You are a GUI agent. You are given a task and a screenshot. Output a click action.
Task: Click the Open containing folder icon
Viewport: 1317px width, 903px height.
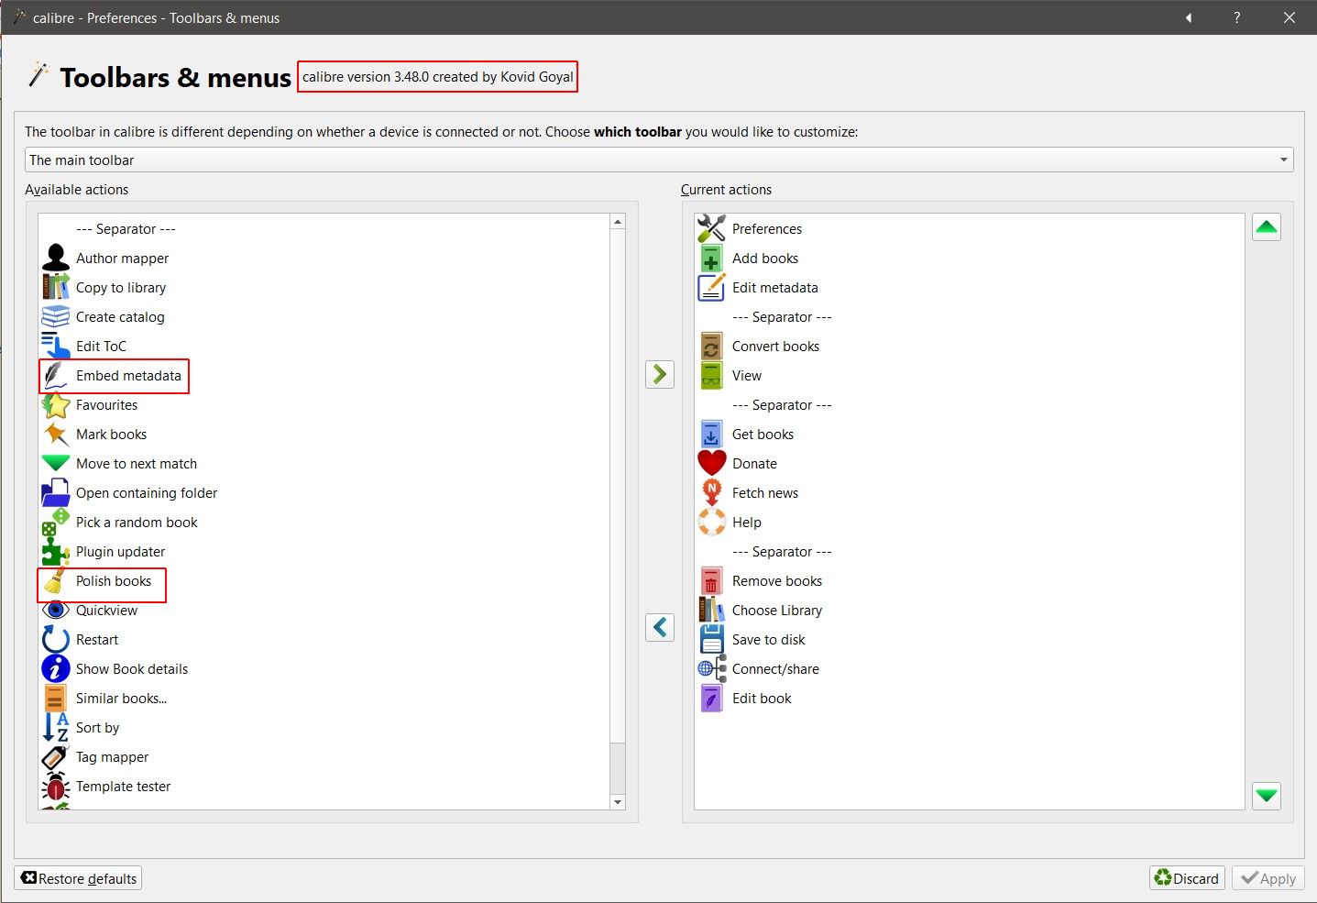pos(56,493)
